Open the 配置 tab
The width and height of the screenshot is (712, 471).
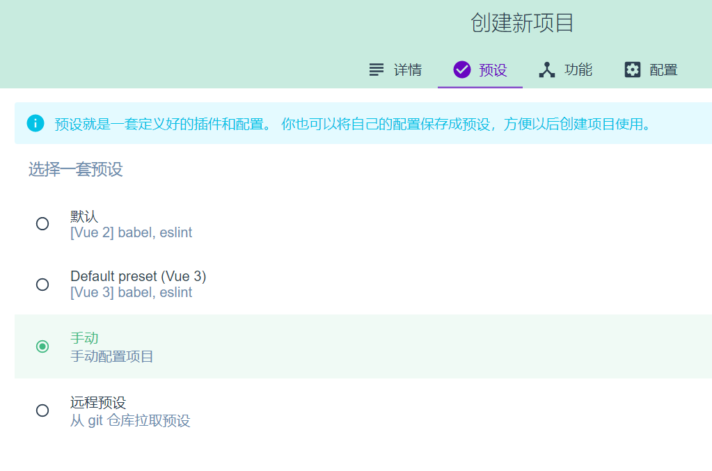pyautogui.click(x=651, y=70)
